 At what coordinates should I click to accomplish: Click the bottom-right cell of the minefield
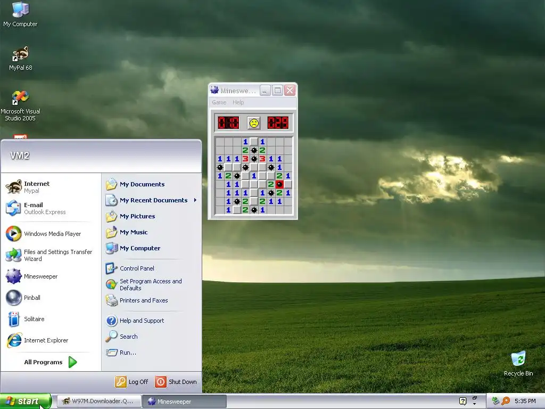[288, 210]
